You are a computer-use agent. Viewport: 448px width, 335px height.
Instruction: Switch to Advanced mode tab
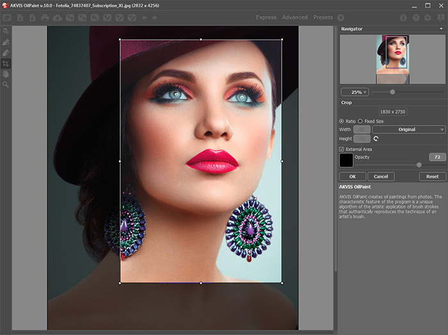pyautogui.click(x=295, y=17)
